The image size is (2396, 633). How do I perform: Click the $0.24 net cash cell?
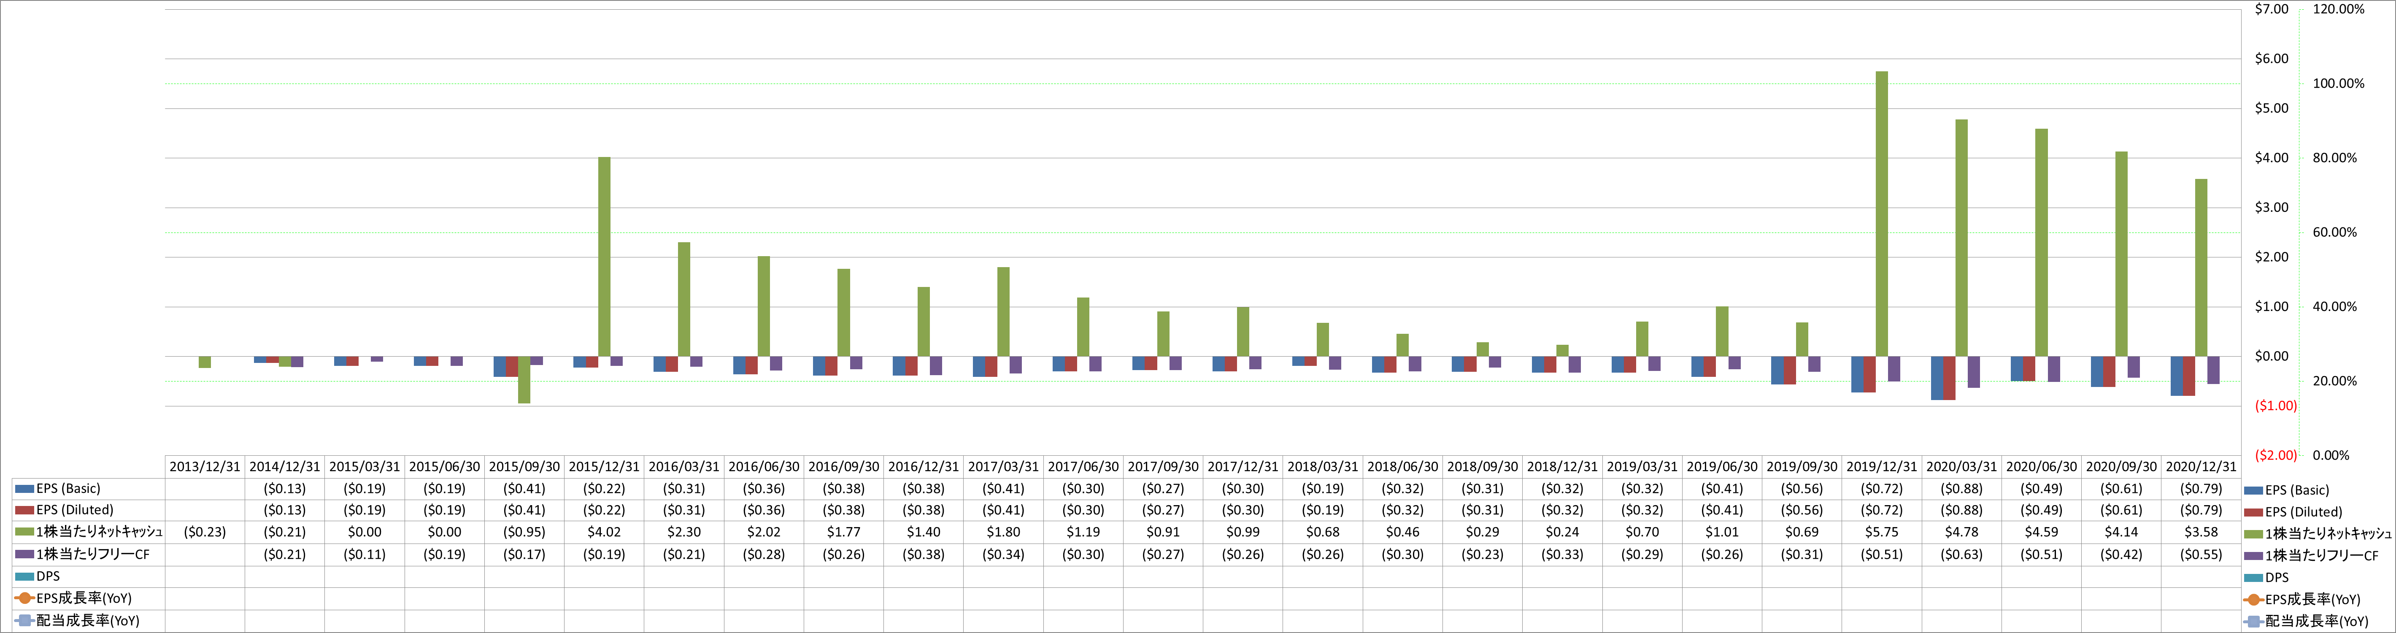[x=1563, y=533]
